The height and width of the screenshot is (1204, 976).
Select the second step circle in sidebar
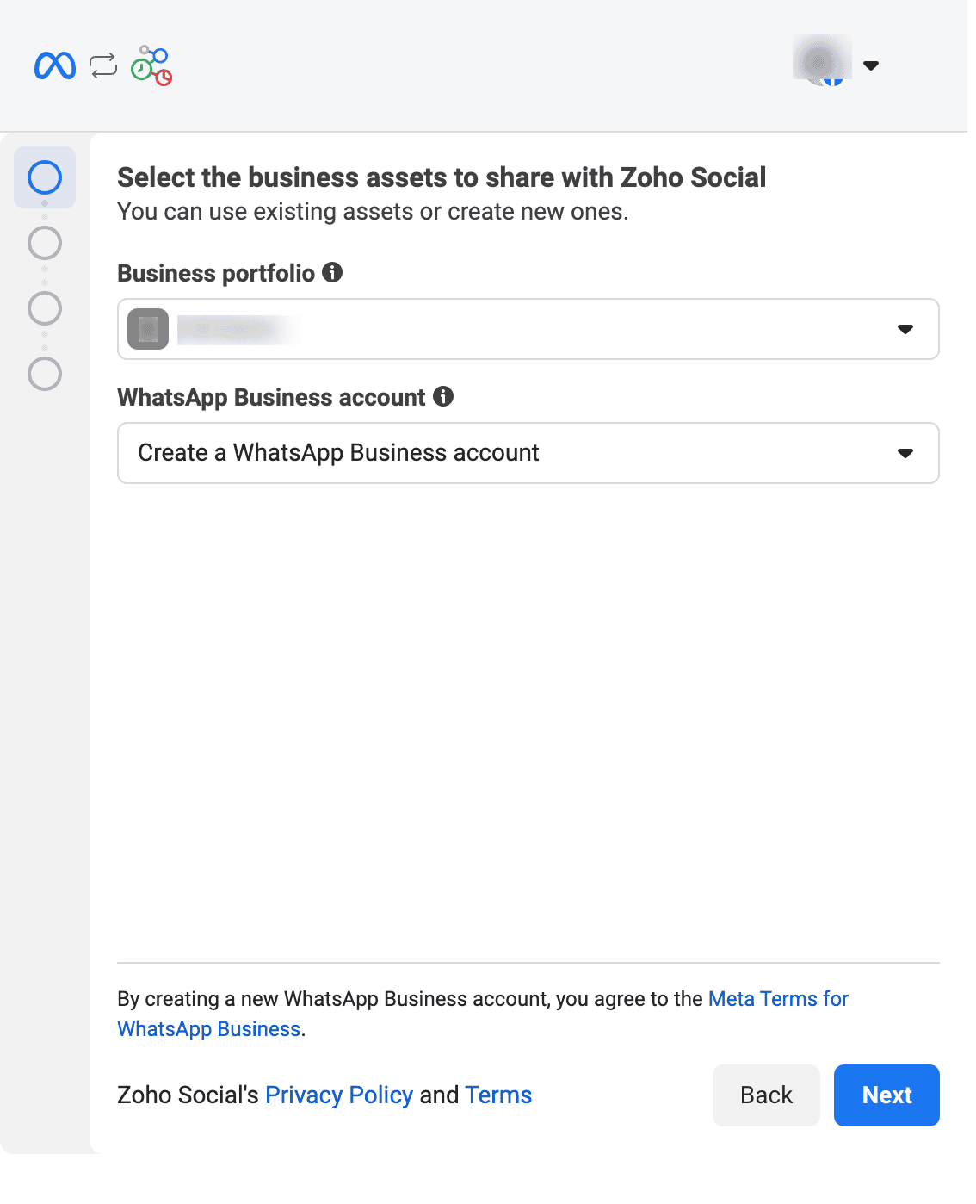pos(45,243)
